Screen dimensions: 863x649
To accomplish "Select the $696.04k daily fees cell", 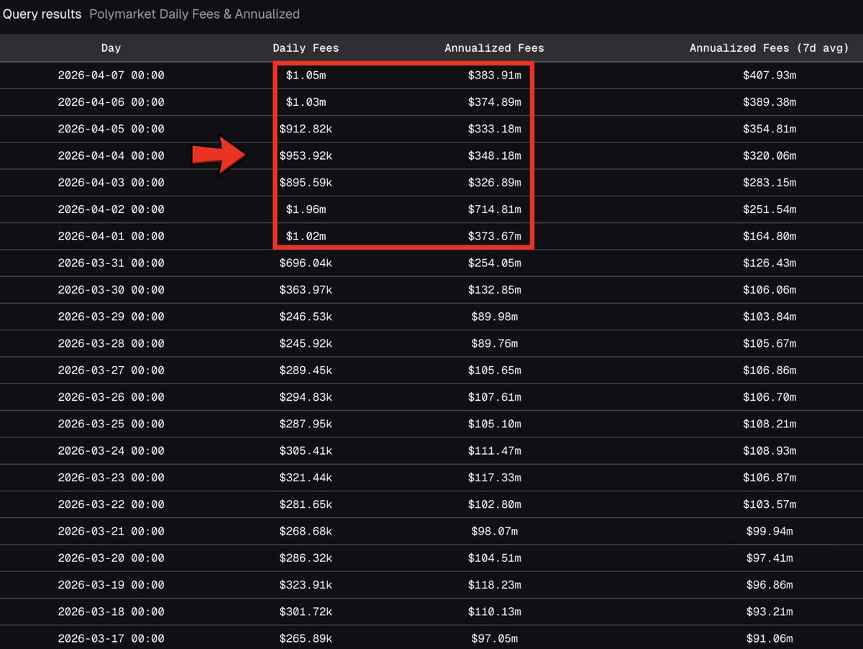I will click(x=306, y=263).
